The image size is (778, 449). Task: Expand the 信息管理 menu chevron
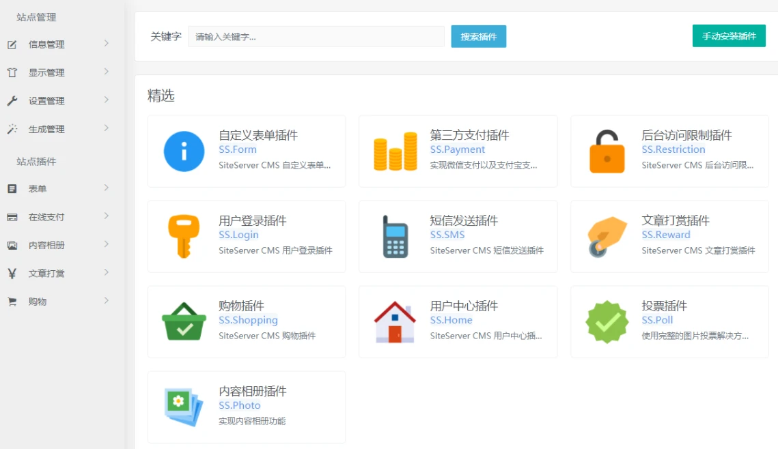click(106, 44)
